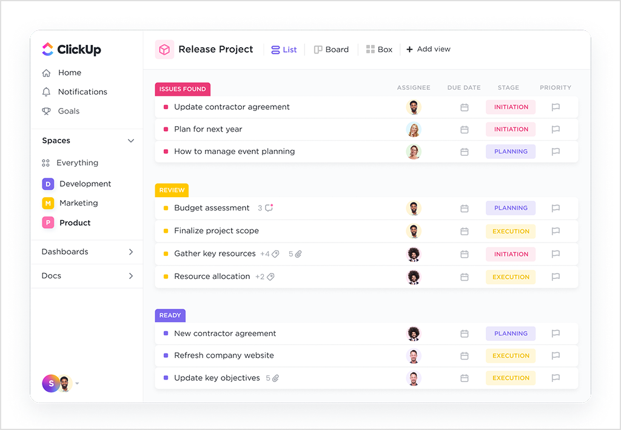Change the PLANNING stage of How to manage event planning

tap(510, 152)
